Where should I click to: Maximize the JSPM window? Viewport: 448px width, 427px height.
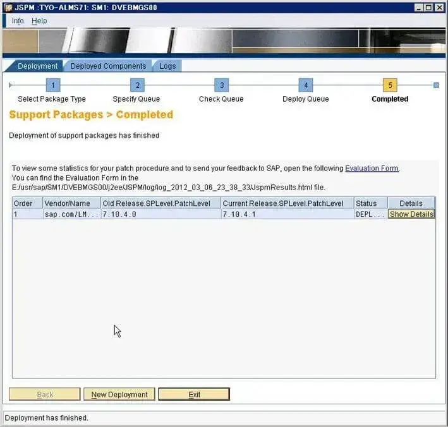[x=429, y=8]
